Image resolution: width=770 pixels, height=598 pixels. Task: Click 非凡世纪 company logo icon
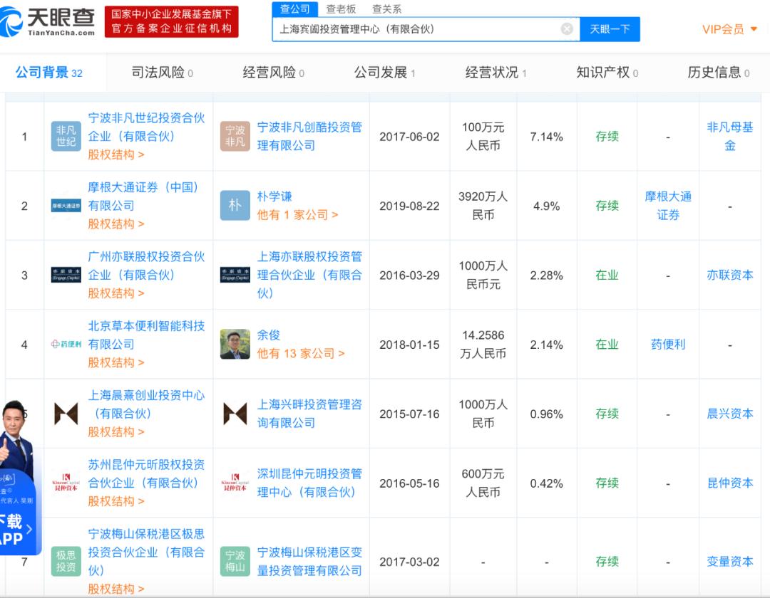(66, 137)
